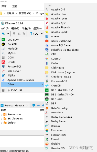
Task: Click the CockroachDB bug icon
Action: click(x=47, y=81)
